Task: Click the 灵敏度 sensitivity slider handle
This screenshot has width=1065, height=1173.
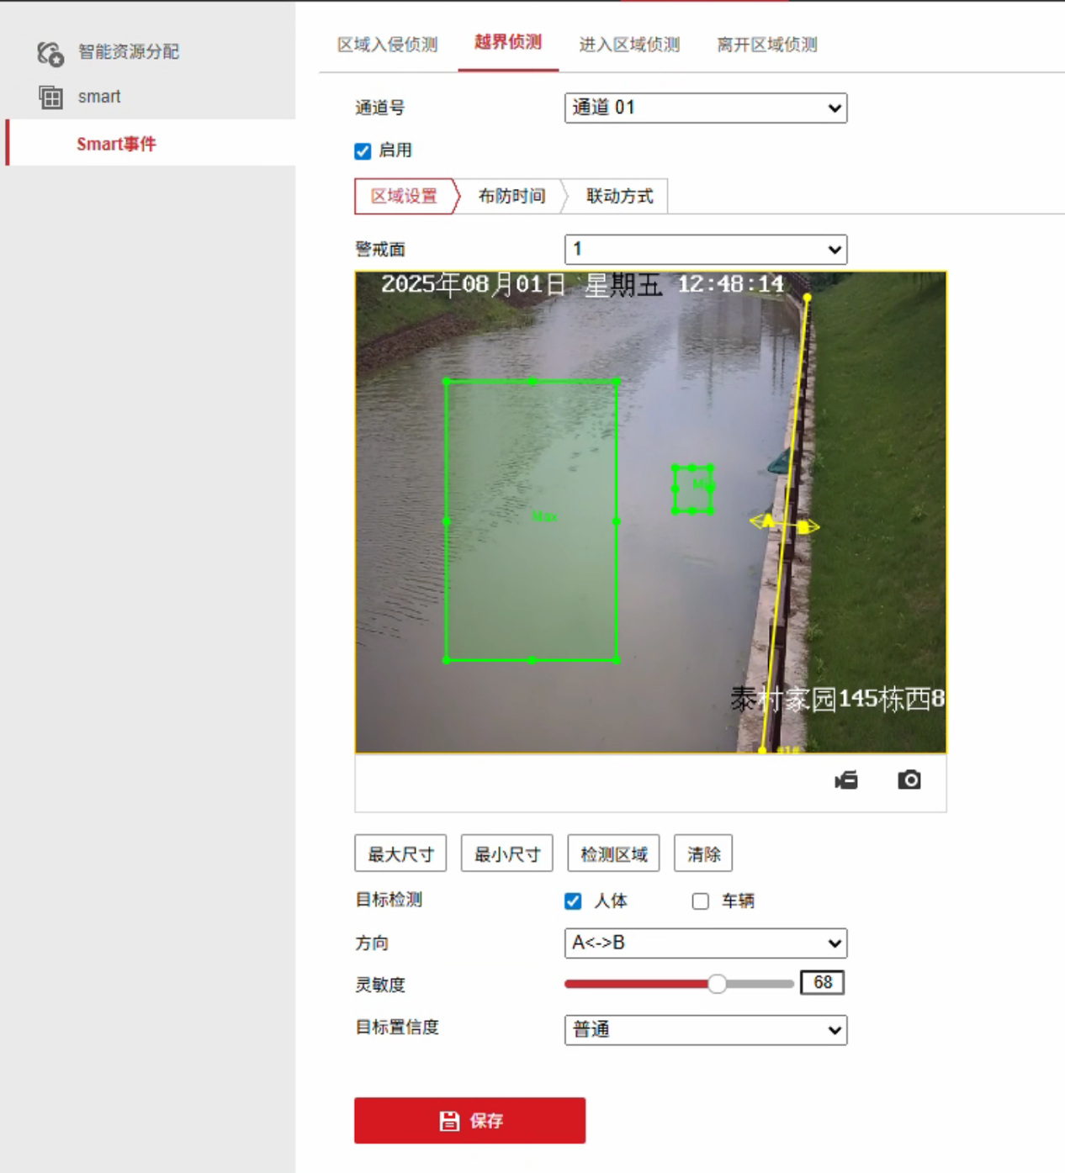Action: (x=717, y=984)
